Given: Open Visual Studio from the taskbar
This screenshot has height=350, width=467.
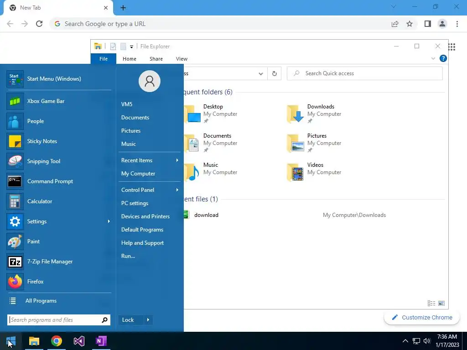Looking at the screenshot, I should coord(79,341).
